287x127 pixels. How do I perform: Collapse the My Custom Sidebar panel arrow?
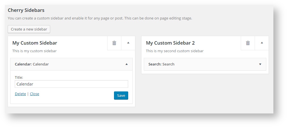click(x=128, y=43)
